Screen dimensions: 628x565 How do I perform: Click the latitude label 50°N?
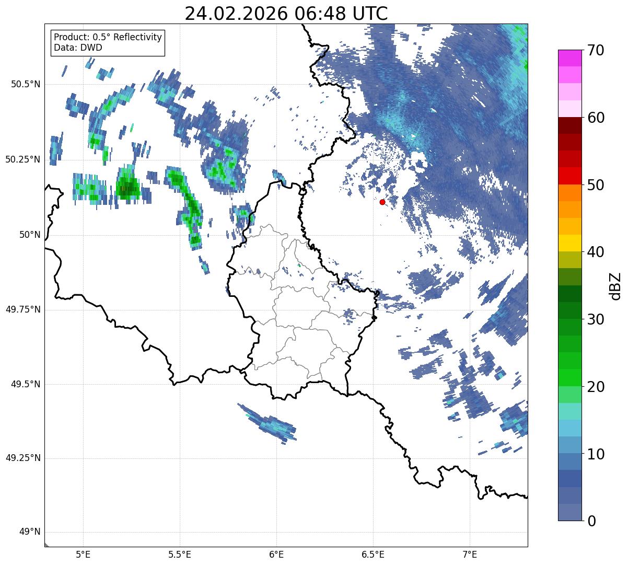(29, 235)
